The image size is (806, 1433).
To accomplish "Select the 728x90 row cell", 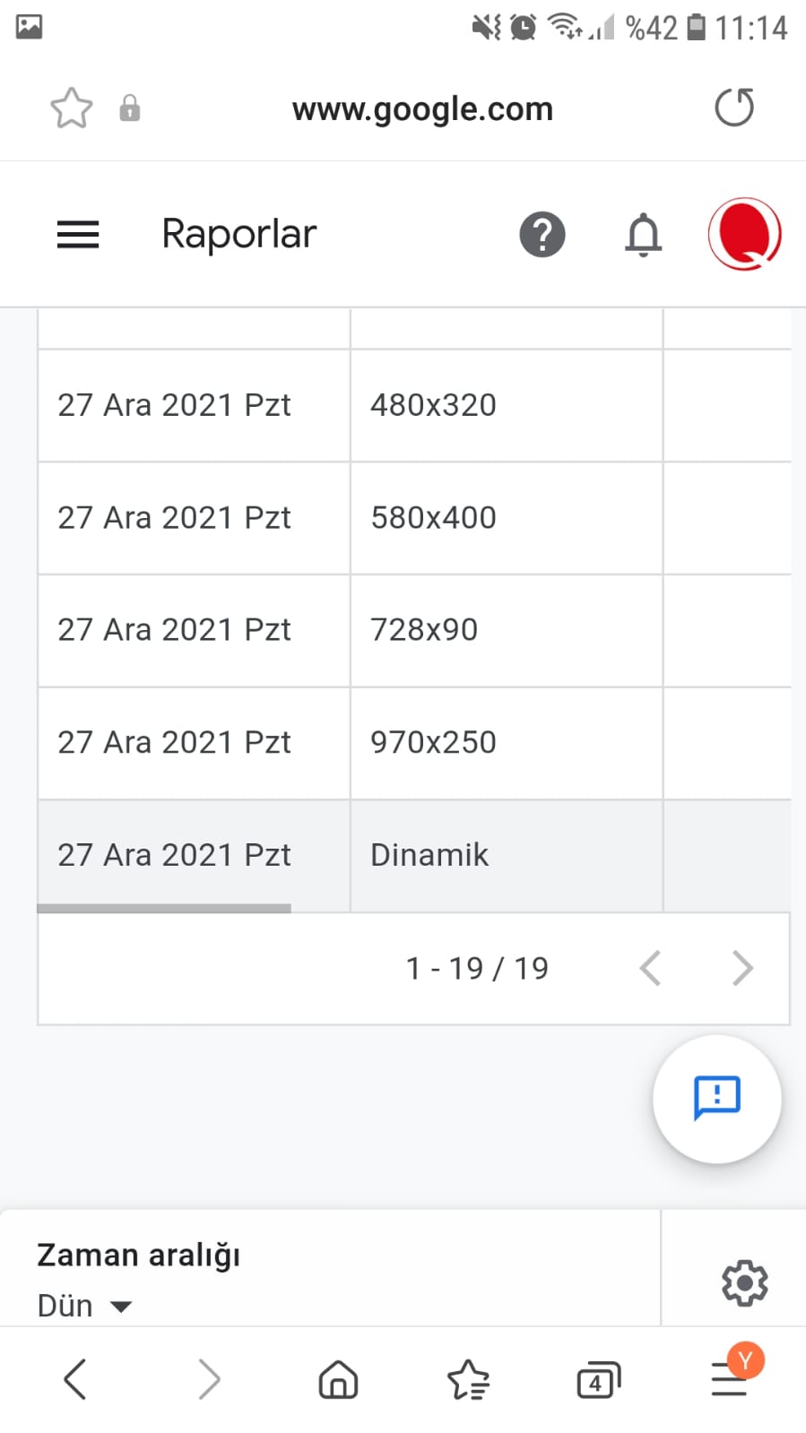I will 507,630.
